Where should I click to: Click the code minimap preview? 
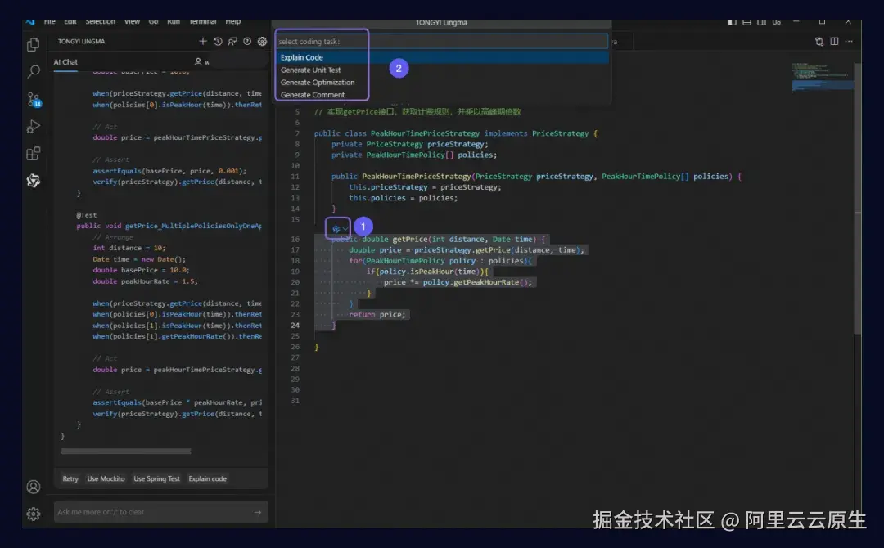click(822, 78)
